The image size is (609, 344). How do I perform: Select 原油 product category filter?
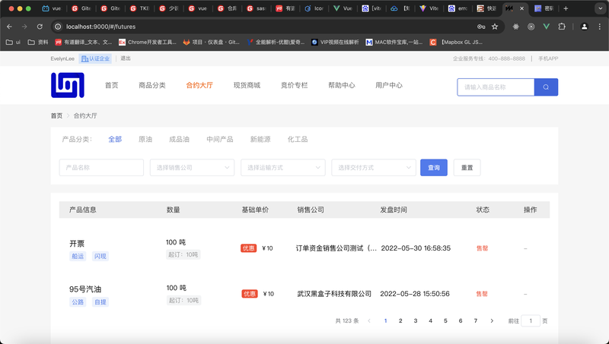click(145, 140)
